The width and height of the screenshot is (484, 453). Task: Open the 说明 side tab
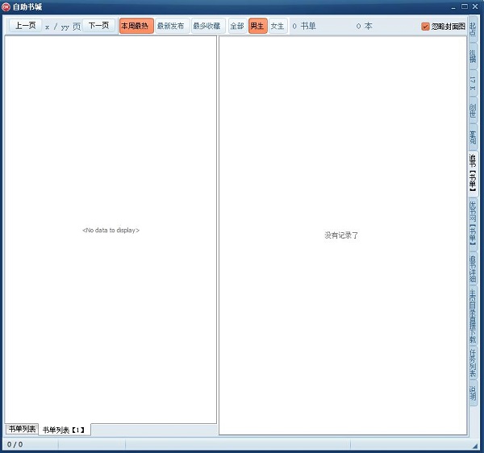pyautogui.click(x=473, y=393)
